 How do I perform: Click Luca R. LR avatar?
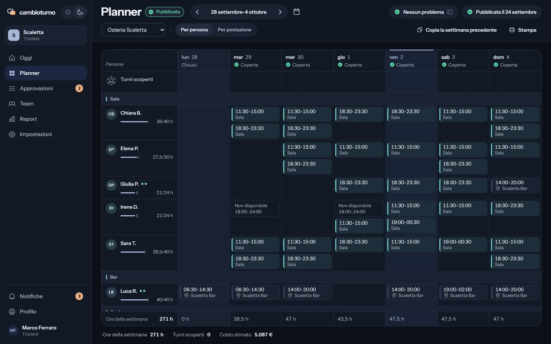coord(111,292)
